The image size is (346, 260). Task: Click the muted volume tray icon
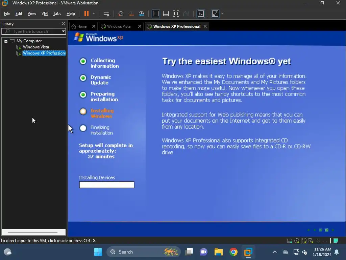coord(305,252)
